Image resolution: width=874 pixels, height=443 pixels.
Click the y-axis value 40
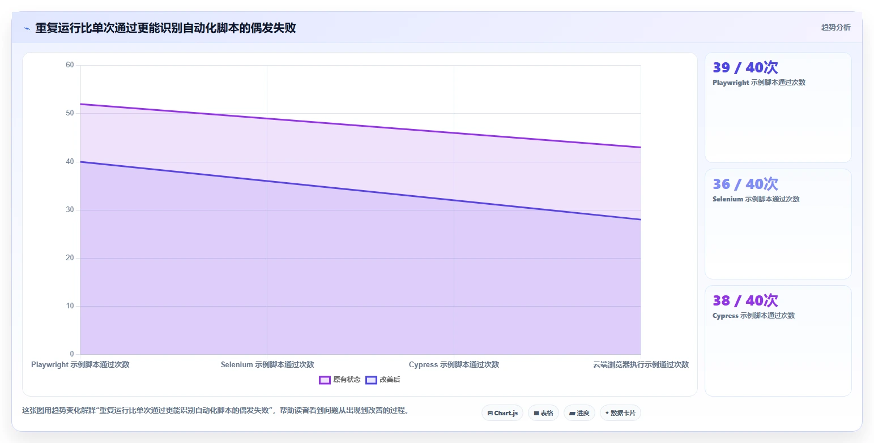(x=70, y=162)
